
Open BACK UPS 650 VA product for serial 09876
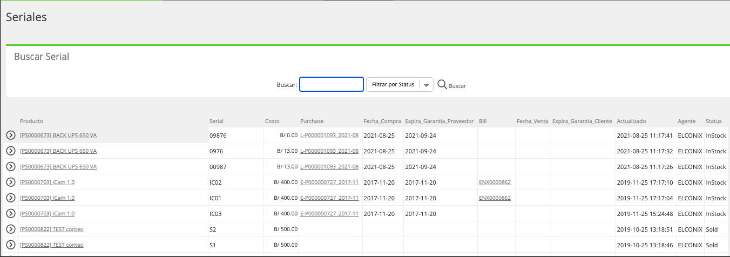[58, 136]
